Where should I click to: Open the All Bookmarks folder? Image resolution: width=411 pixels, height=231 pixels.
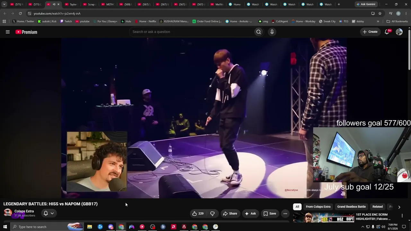point(397,21)
